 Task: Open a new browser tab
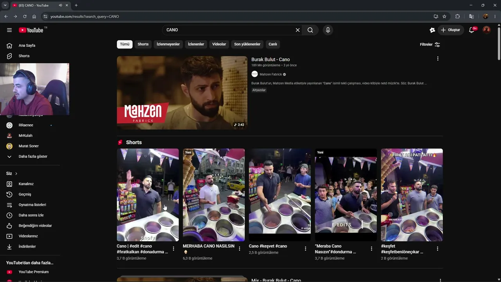click(76, 5)
